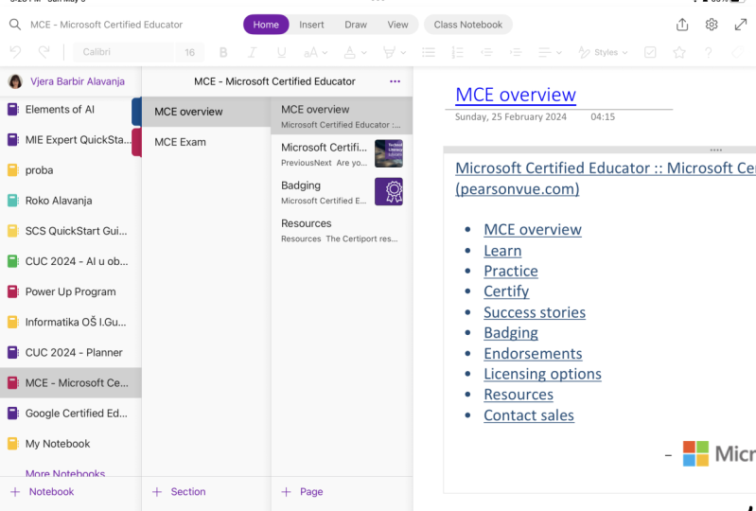The width and height of the screenshot is (756, 511).
Task: Add a new Notebook
Action: [x=43, y=492]
